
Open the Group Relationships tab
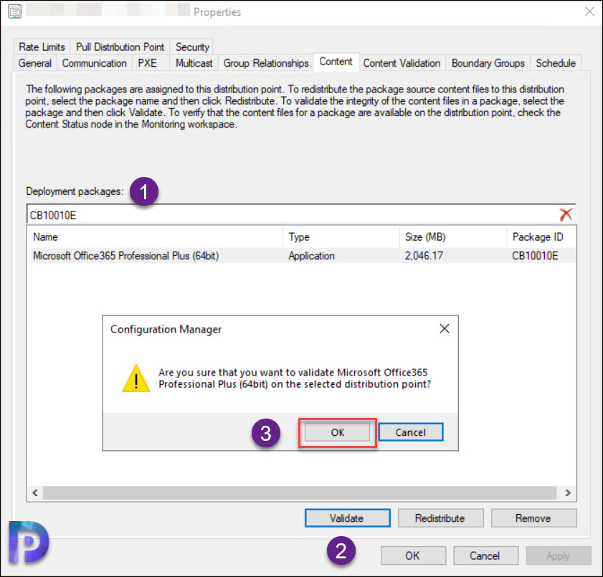[x=266, y=63]
